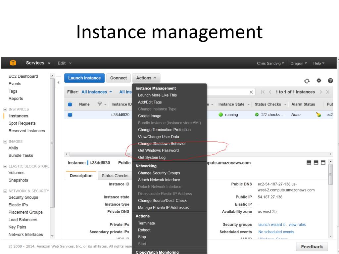Set details pane to split layout
Viewport: 339px width, 254px height.
316,163
